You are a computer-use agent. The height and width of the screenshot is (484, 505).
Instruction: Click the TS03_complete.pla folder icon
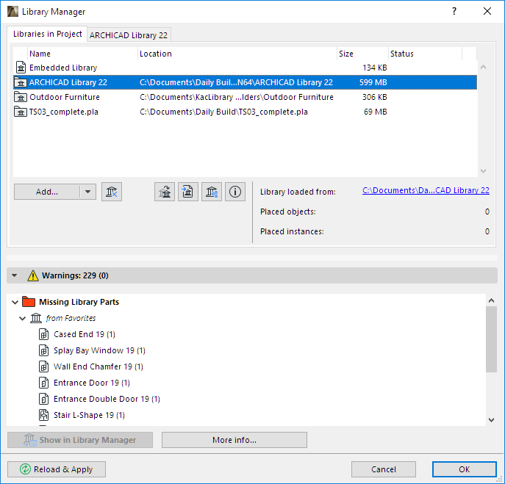pyautogui.click(x=21, y=112)
